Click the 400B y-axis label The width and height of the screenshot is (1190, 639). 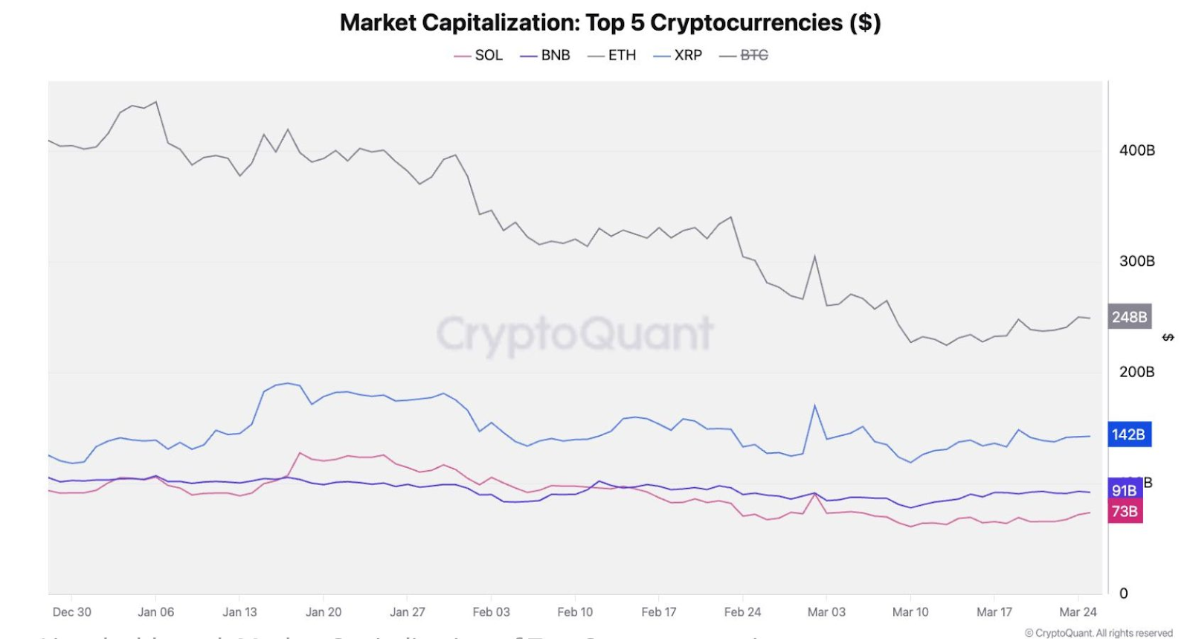coord(1136,150)
